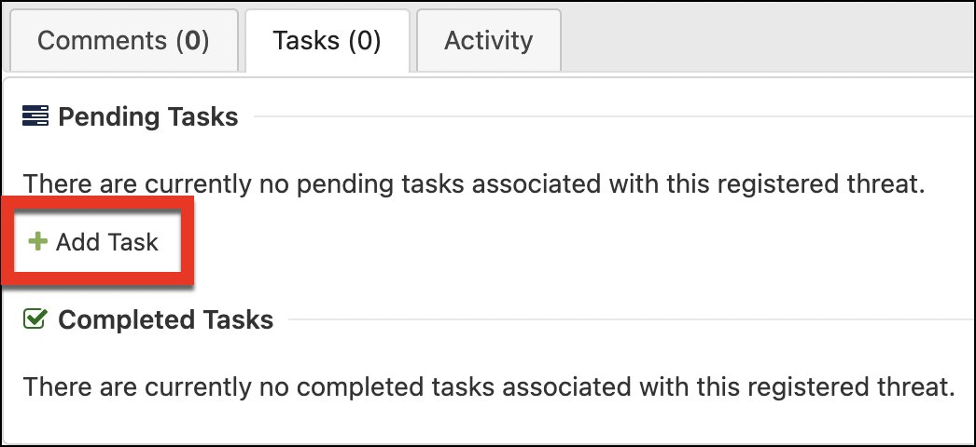Click the Pending Tasks list icon
Image resolution: width=976 pixels, height=447 pixels.
(35, 116)
